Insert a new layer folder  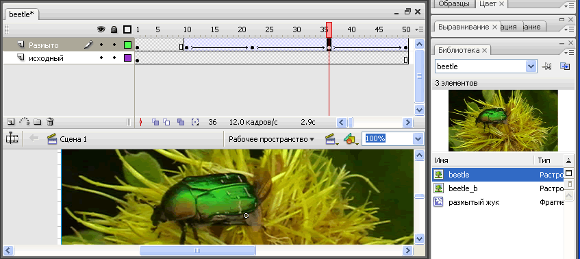tap(38, 122)
